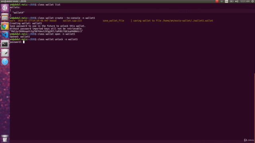
Task: Click the "Creating wallet: wallet5" output line
Action: coord(25,23)
